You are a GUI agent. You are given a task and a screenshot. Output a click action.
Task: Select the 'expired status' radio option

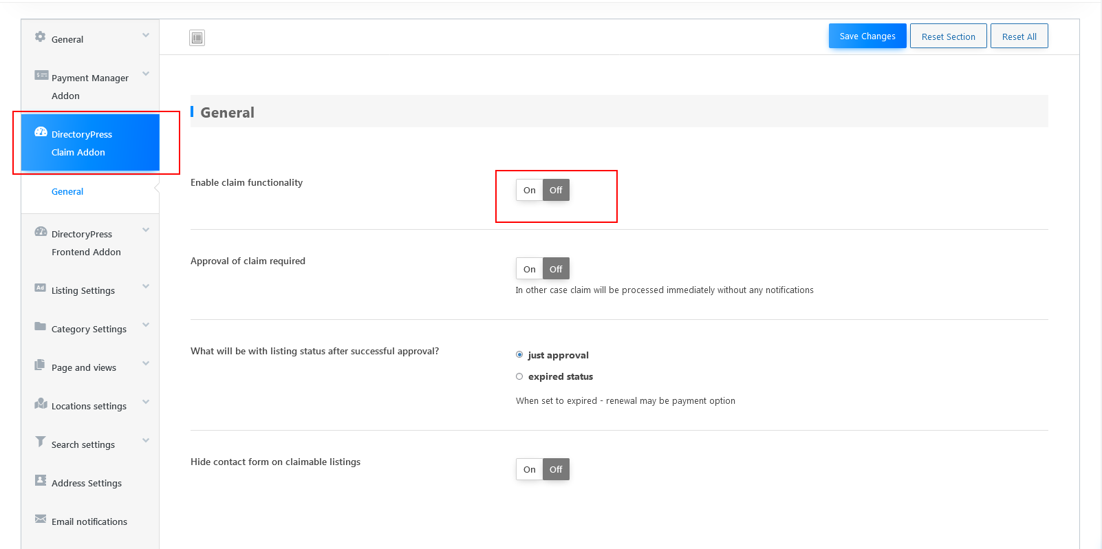(519, 376)
